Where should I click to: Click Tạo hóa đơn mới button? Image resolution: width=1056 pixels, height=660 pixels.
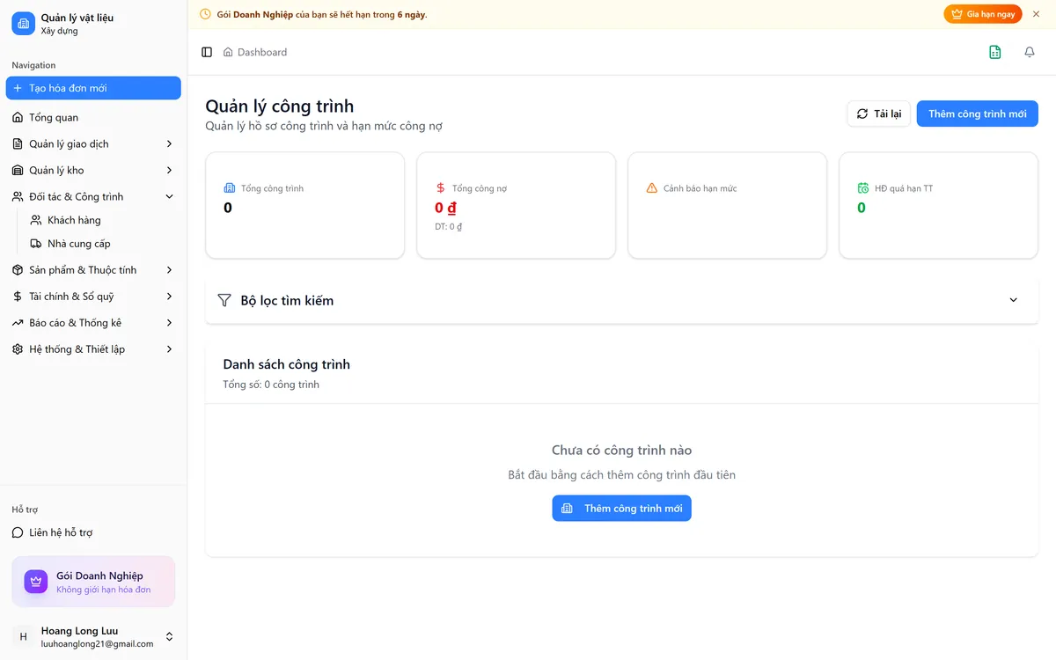click(x=93, y=88)
